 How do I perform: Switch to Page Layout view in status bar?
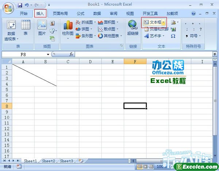click(x=145, y=166)
